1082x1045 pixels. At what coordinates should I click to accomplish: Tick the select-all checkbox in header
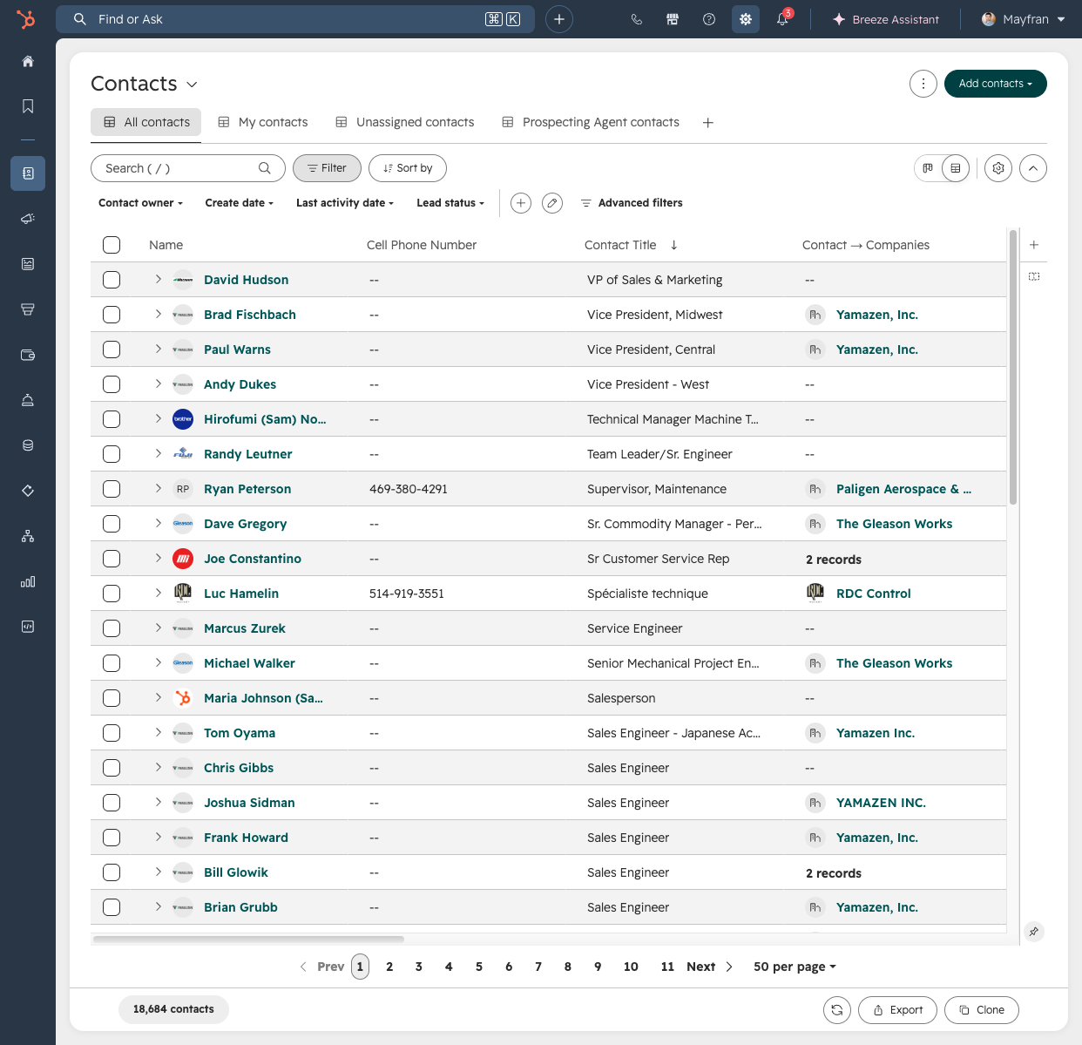tap(112, 245)
